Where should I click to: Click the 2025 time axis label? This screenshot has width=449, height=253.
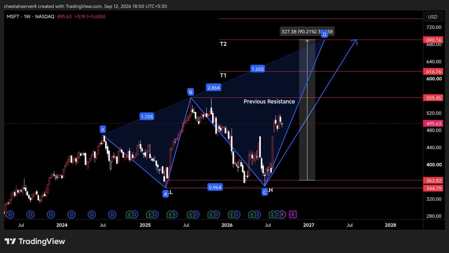tap(145, 225)
